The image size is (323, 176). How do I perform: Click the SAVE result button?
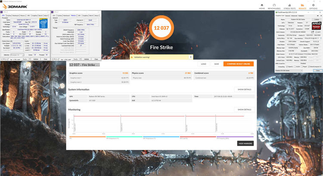click(x=217, y=64)
